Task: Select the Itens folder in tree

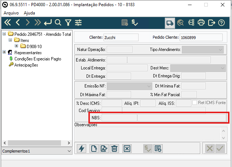Action: 25,40
